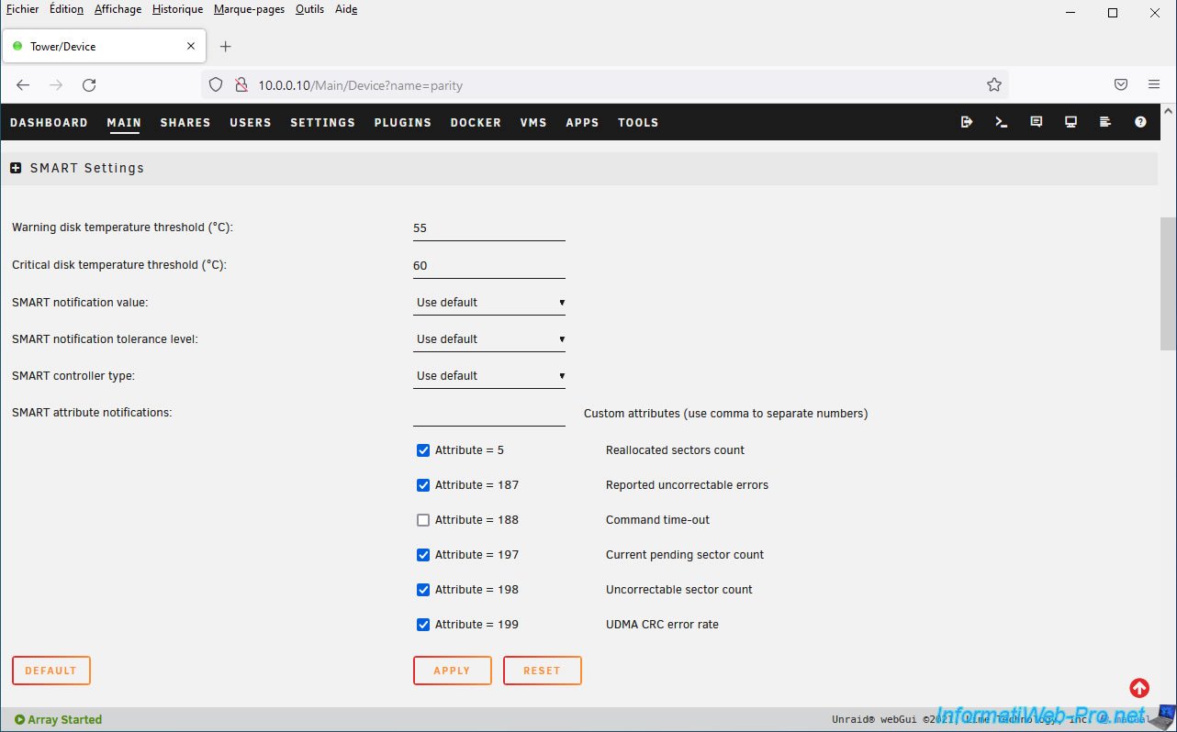Collapse the SMART Settings section header

click(x=16, y=168)
